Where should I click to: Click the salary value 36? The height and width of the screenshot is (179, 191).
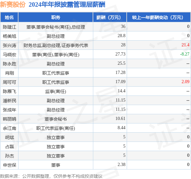[123, 26]
